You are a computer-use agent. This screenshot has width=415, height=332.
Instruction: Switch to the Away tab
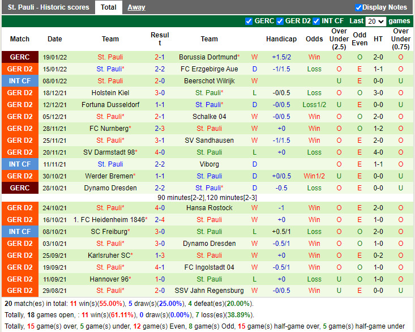pos(136,7)
